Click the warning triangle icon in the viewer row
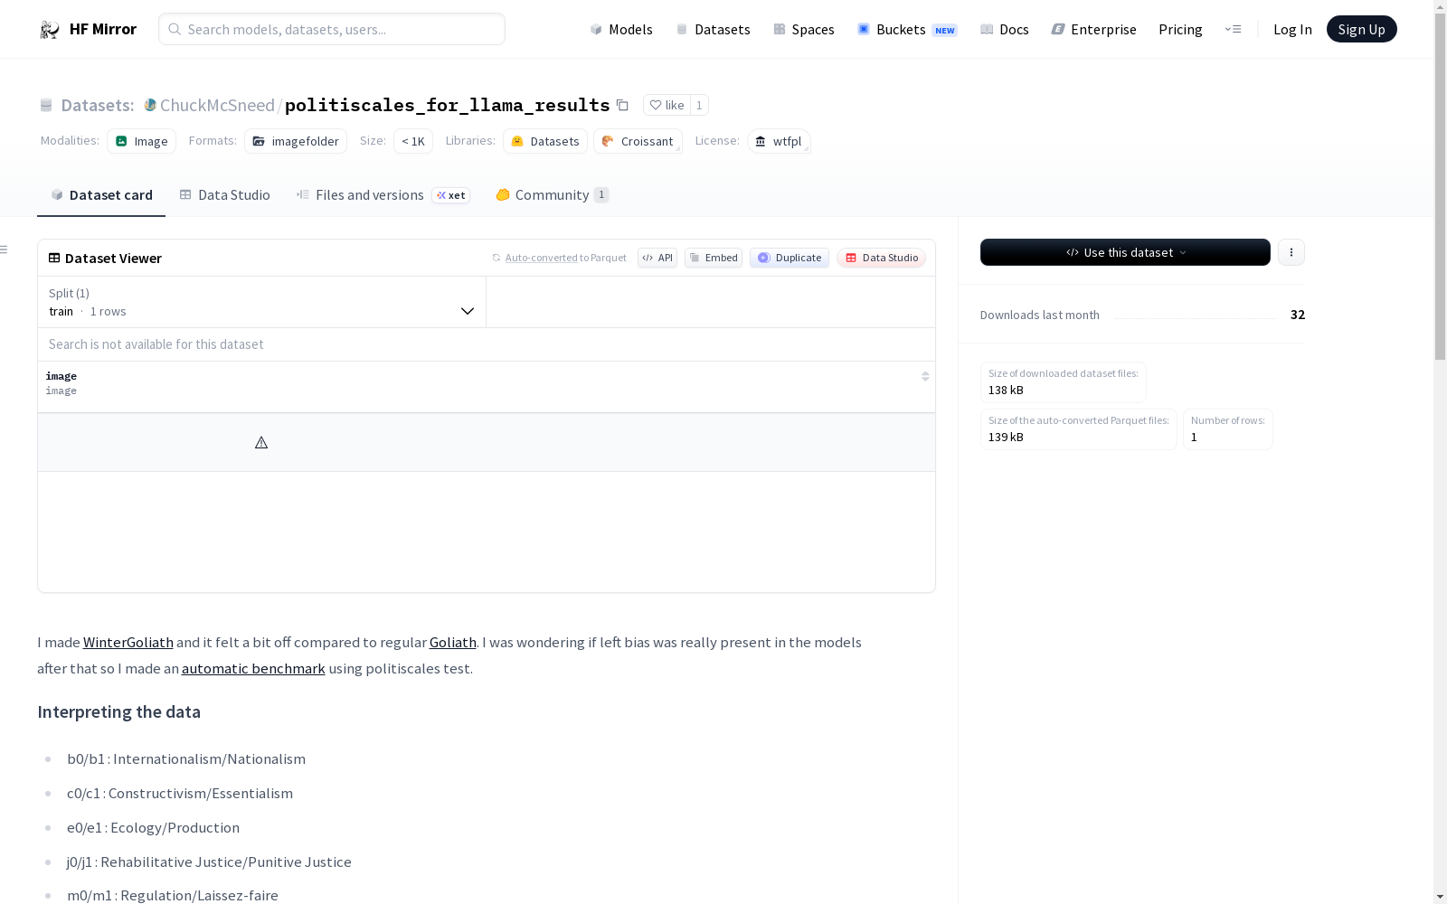 tap(261, 443)
